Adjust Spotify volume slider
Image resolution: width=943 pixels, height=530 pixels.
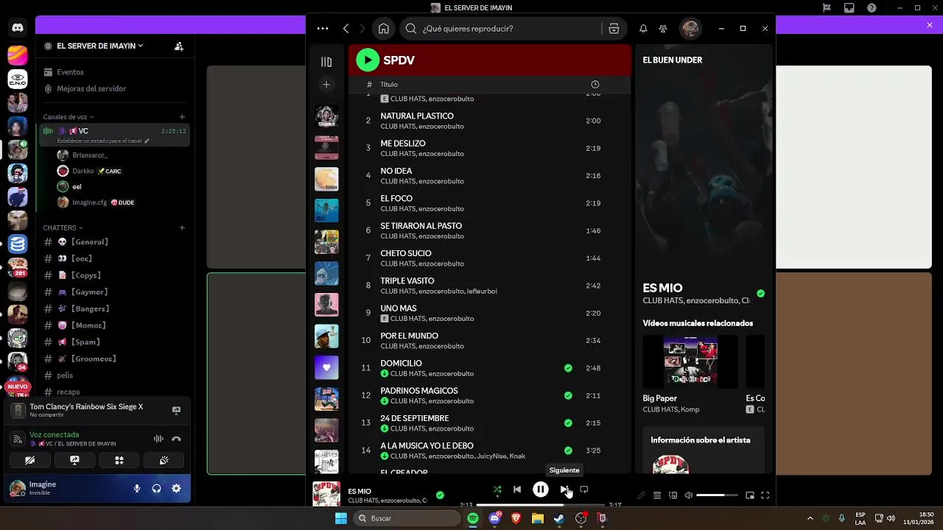coord(717,495)
